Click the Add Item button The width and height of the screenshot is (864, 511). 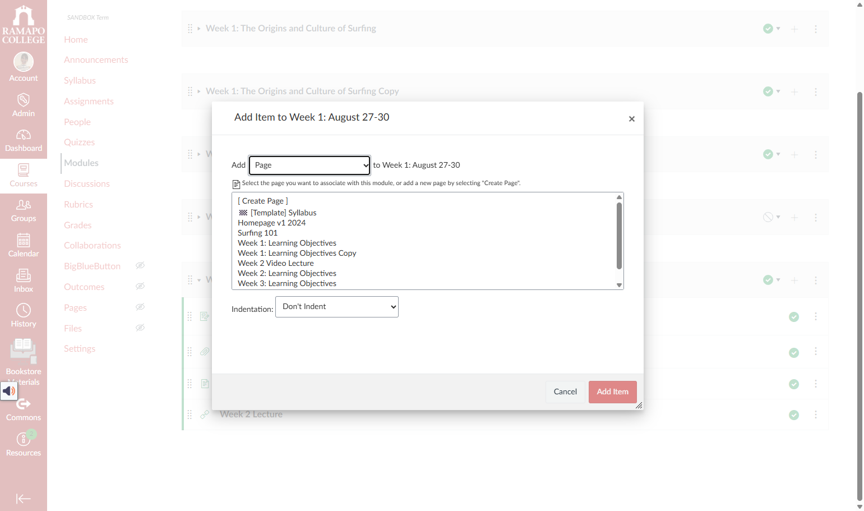613,392
